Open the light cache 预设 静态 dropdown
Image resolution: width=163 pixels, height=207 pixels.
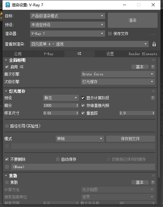tap(61, 98)
